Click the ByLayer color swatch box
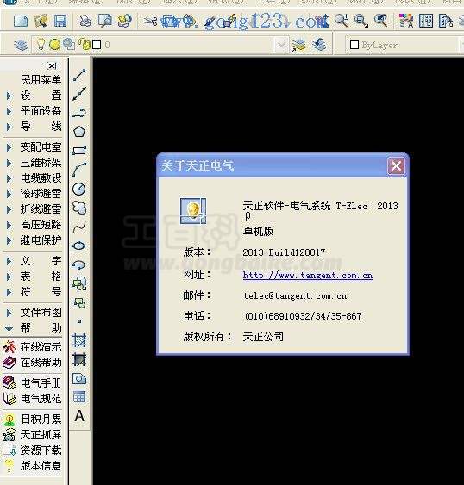 (354, 45)
